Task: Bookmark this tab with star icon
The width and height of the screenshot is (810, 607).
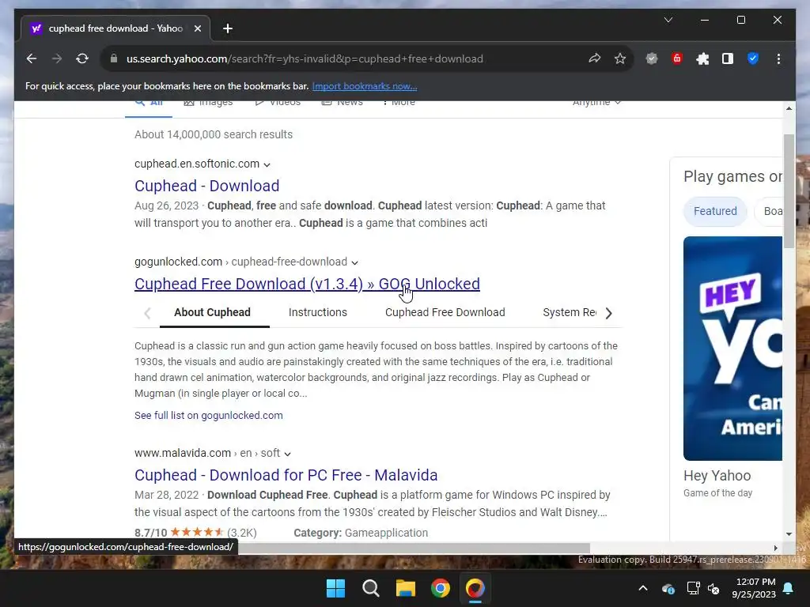Action: coord(620,58)
